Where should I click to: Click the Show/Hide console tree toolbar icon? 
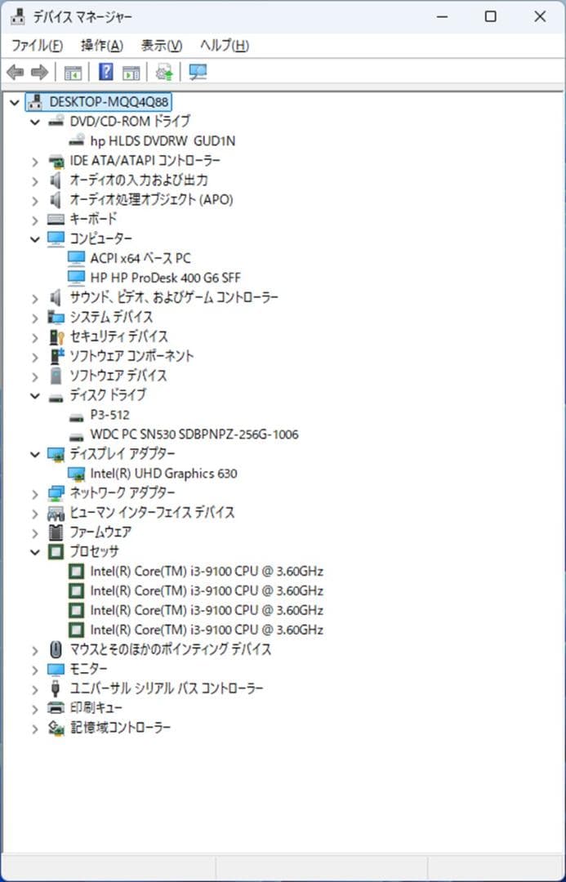(74, 72)
